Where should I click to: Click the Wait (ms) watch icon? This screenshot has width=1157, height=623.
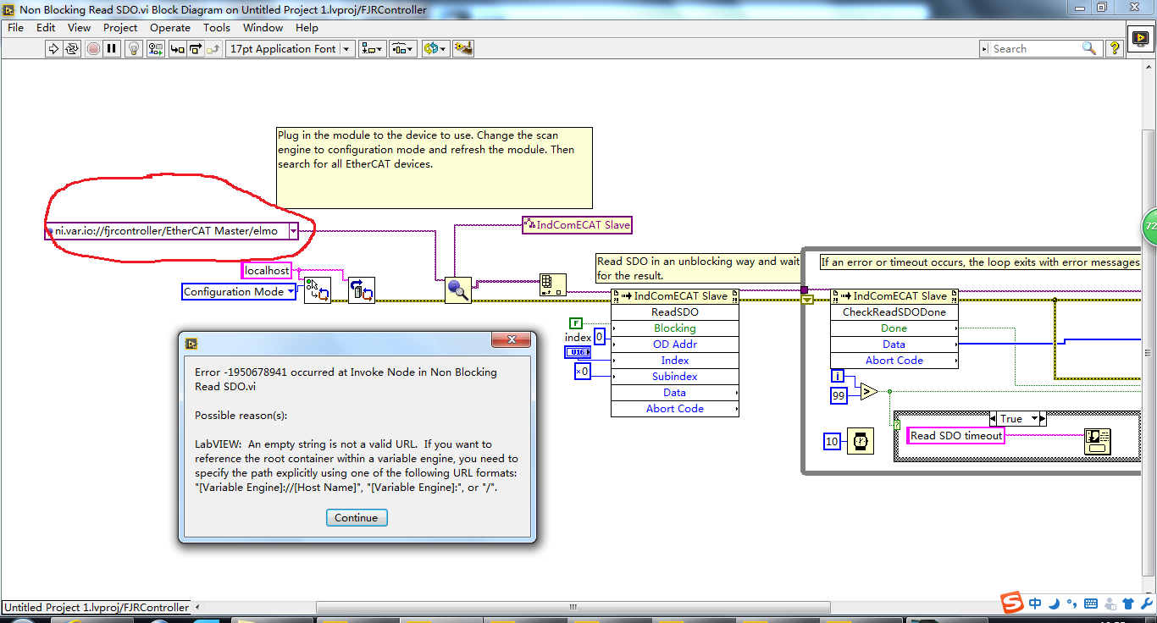click(860, 441)
